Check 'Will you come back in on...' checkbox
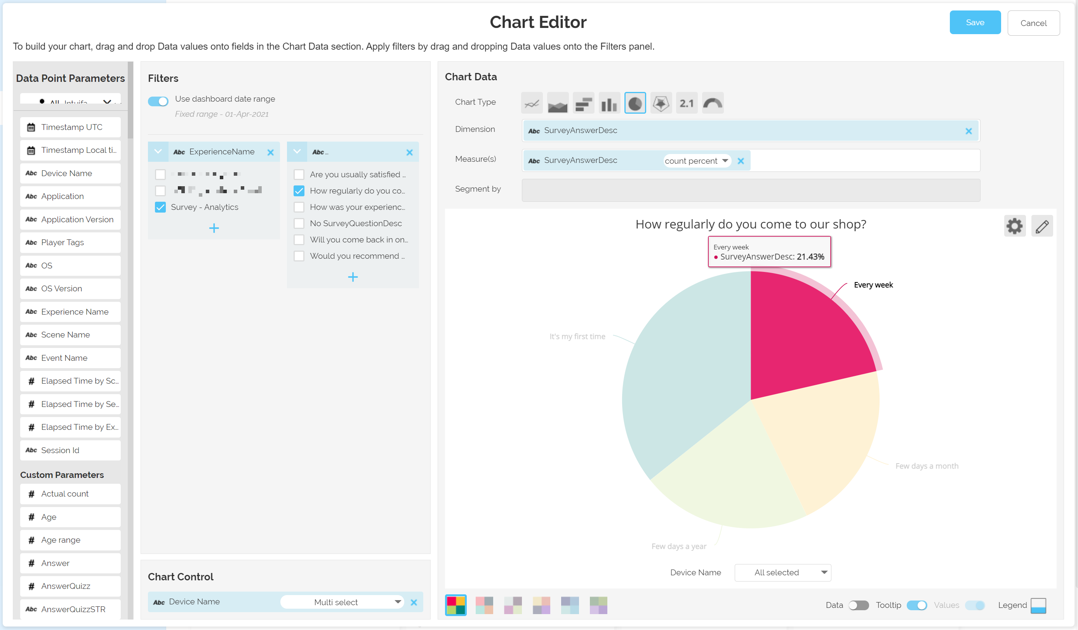This screenshot has height=630, width=1078. tap(299, 240)
